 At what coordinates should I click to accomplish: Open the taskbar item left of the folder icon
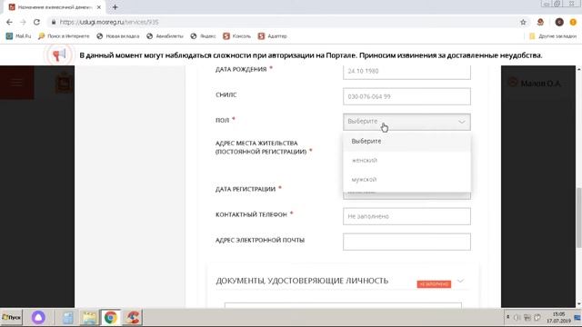67,317
